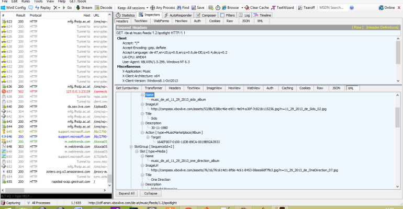Click the Go resume button
This screenshot has height=209, width=403.
[x=67, y=8]
